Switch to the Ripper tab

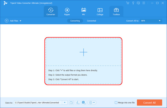pos(67,11)
